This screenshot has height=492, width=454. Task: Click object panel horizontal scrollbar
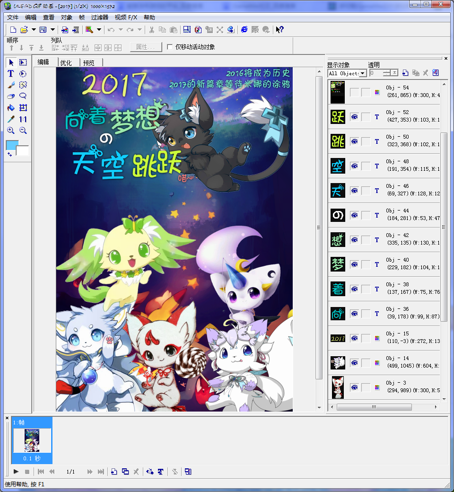click(x=374, y=407)
